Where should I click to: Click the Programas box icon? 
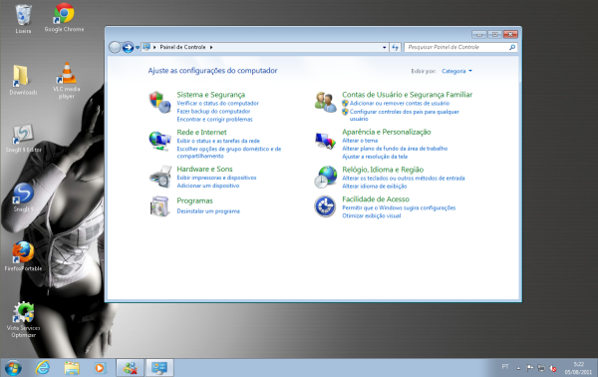tap(159, 206)
